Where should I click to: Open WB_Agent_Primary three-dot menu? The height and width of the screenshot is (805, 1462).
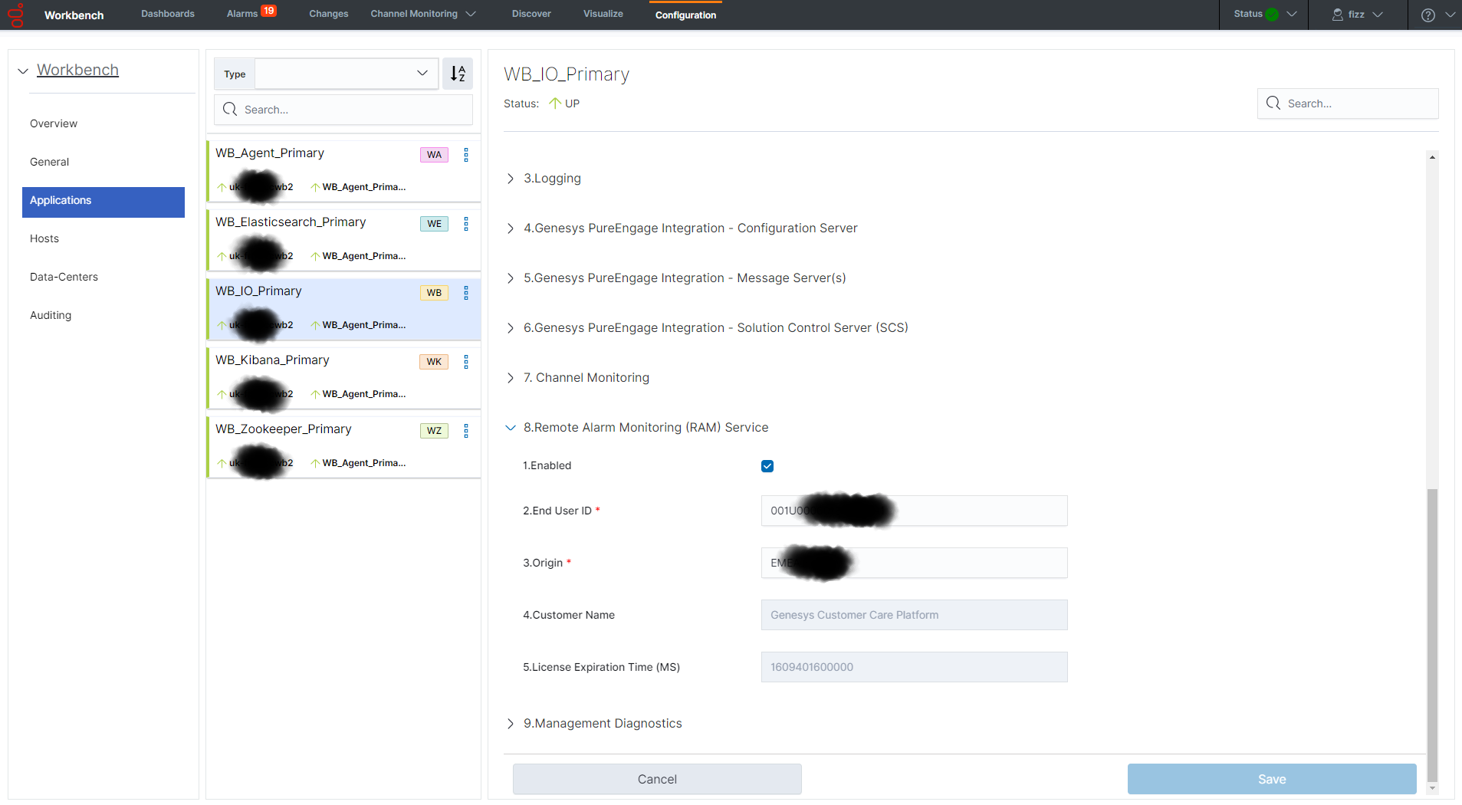coord(466,155)
